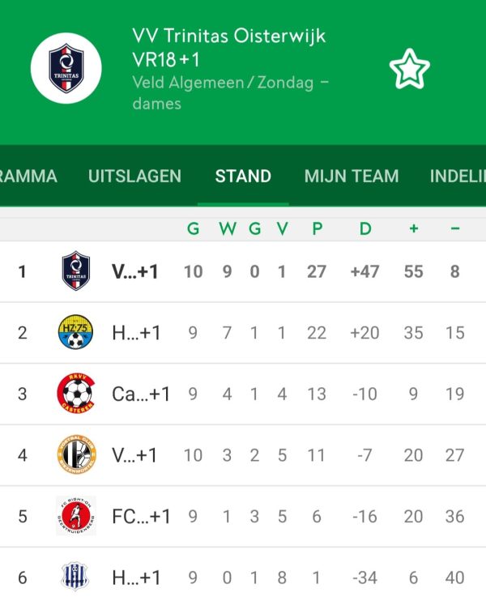
Task: Select the STAND tab
Action: (x=243, y=177)
